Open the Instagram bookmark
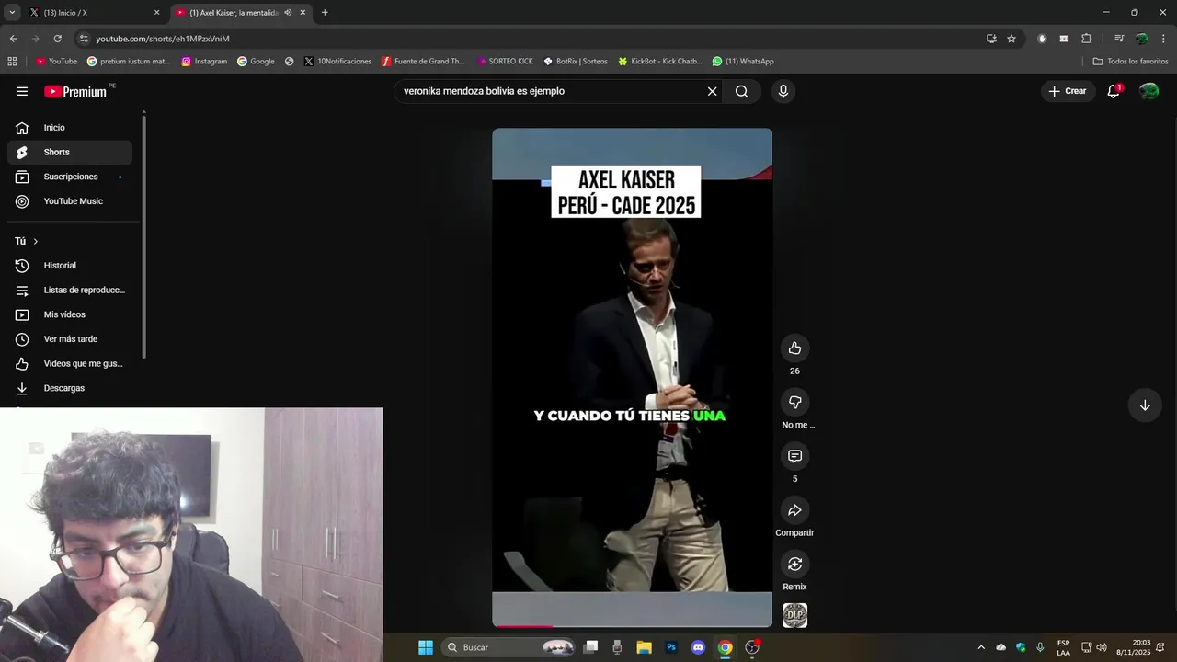Viewport: 1177px width, 662px height. pos(204,62)
